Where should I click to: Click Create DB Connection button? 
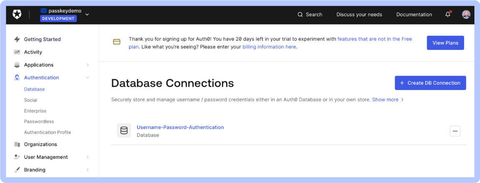(x=430, y=83)
